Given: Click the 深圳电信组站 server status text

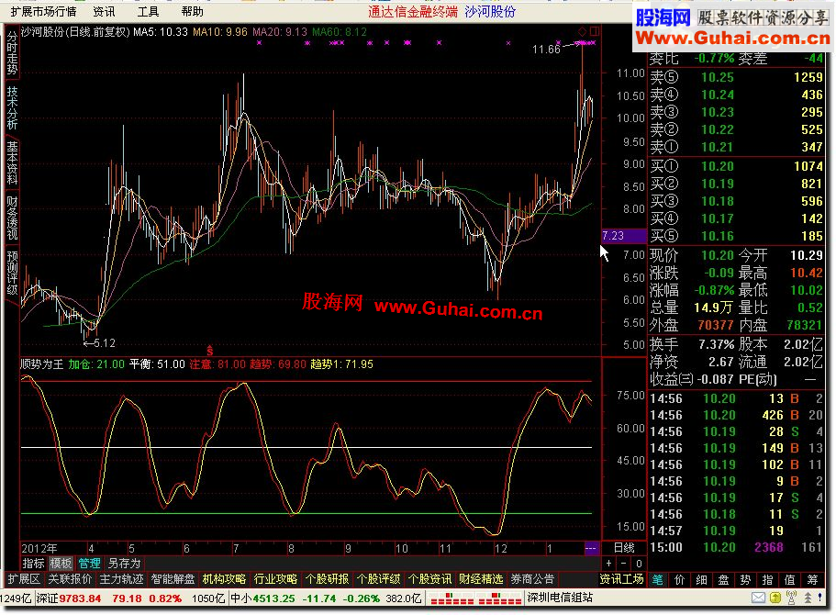Looking at the screenshot, I should pyautogui.click(x=560, y=598).
